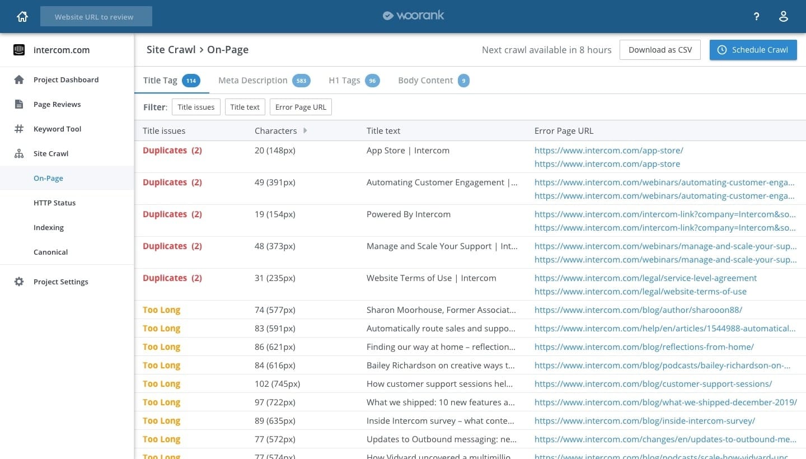Toggle the Title issues filter
806x459 pixels.
point(196,107)
